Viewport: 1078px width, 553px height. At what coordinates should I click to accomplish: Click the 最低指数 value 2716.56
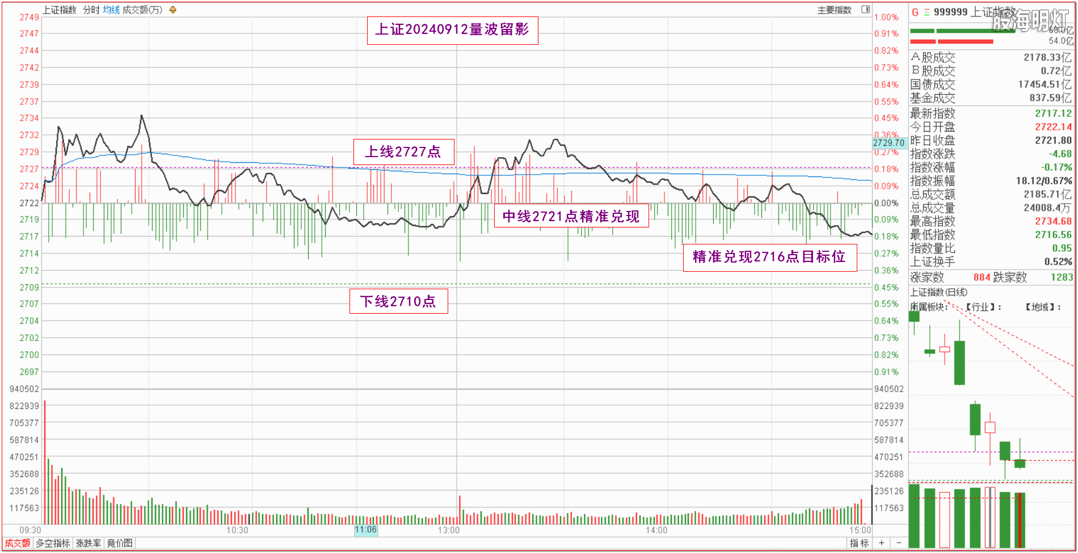pos(1054,235)
